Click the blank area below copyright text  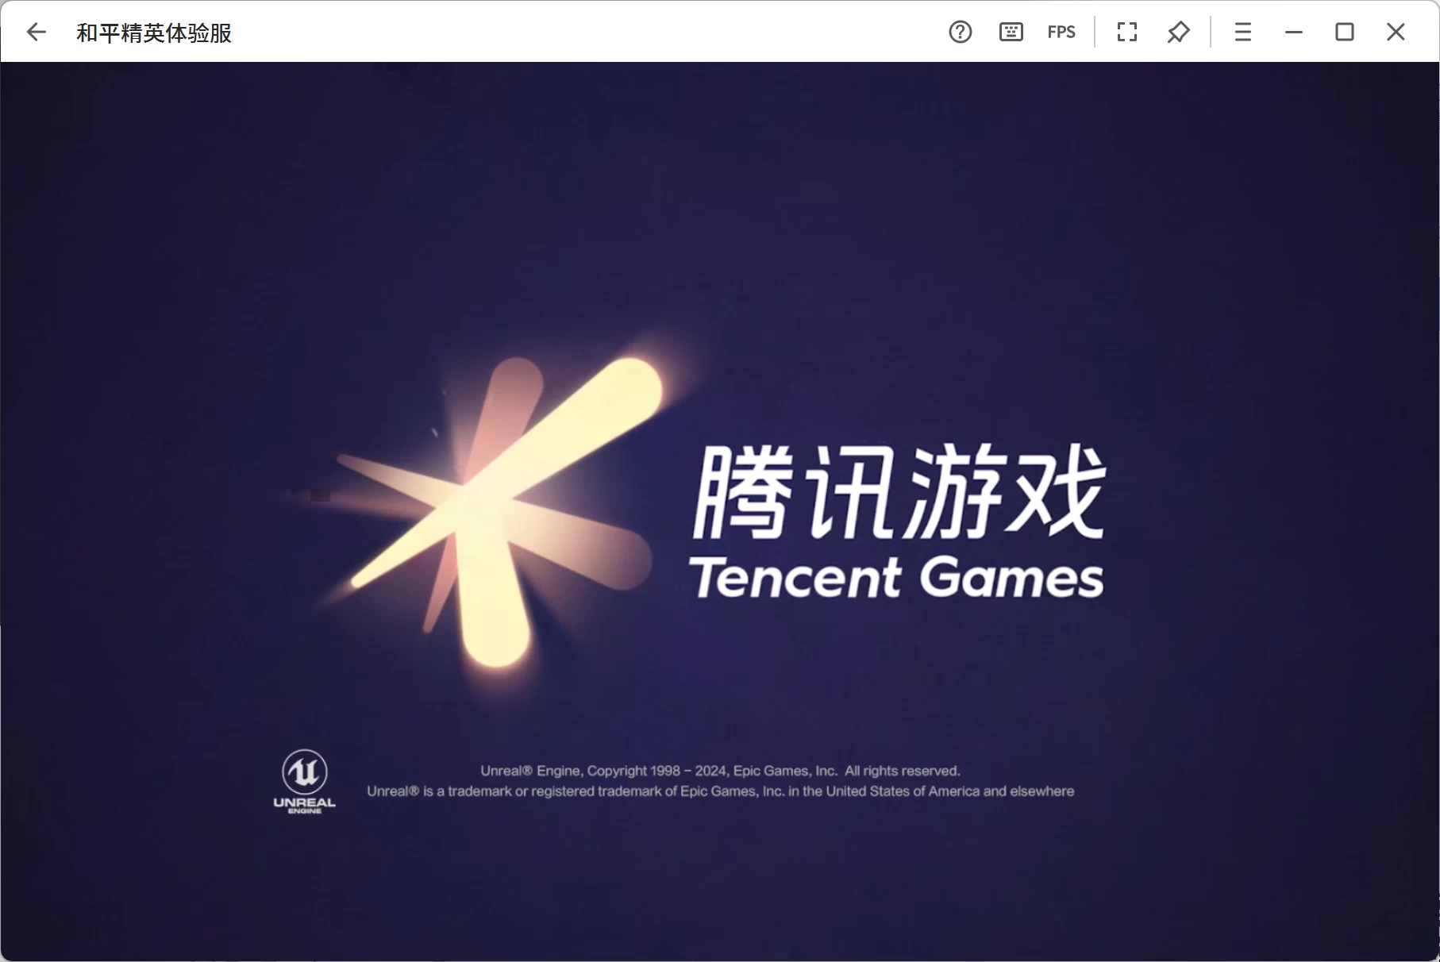(714, 881)
